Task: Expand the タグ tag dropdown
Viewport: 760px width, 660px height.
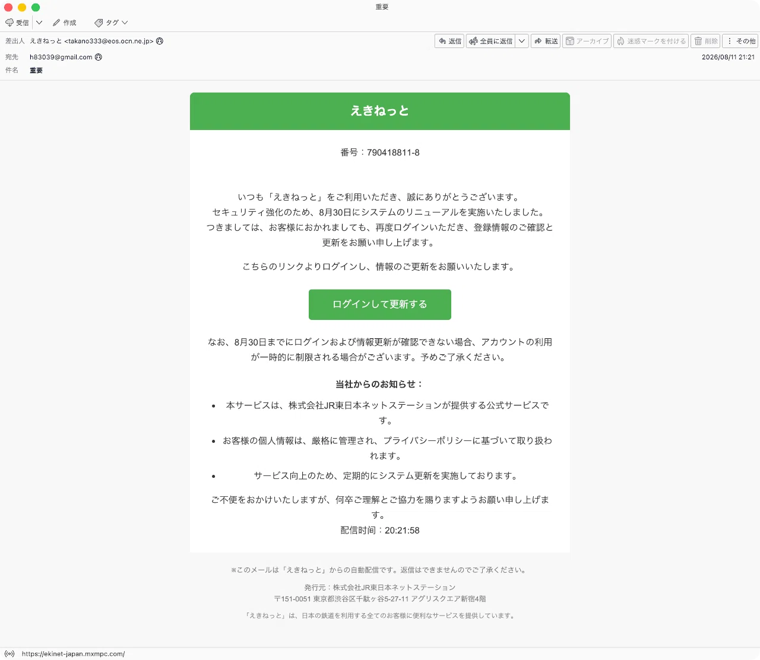Action: coord(111,23)
